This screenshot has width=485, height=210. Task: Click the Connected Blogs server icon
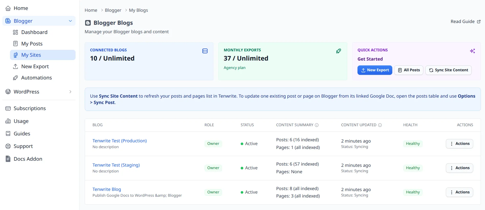pos(205,51)
